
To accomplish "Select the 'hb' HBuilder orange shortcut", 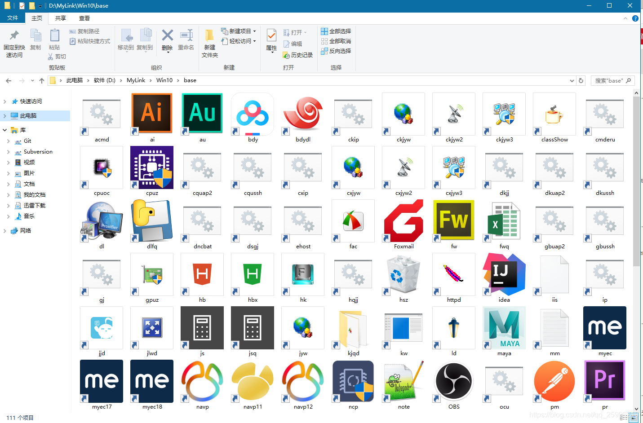I will click(x=202, y=274).
